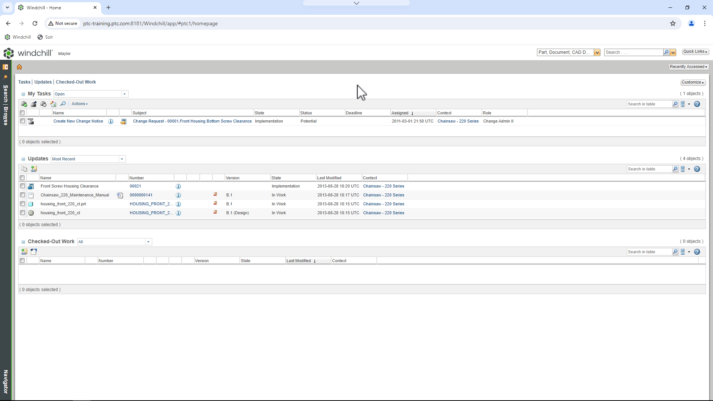This screenshot has height=401, width=713.
Task: Open Change Request - 00001 subject link
Action: [192, 121]
